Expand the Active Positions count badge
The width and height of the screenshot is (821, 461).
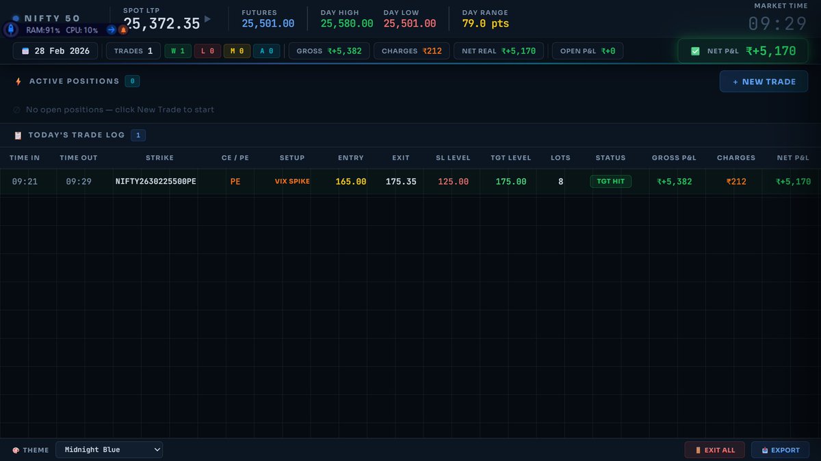pos(131,81)
